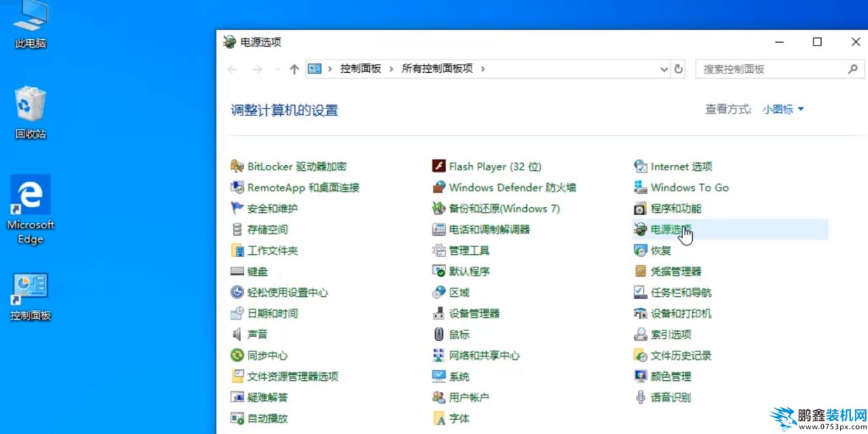Open 网络和共享中心 icon
868x434 pixels.
(439, 356)
